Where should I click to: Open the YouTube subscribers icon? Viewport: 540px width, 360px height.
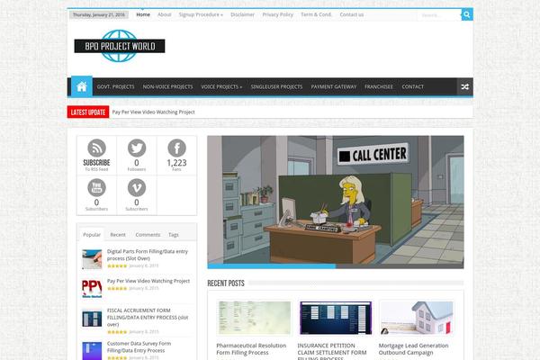pos(97,188)
